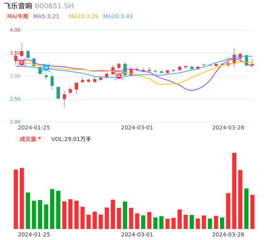Click the rightmost volume bar
This screenshot has width=271, height=240.
252,211
